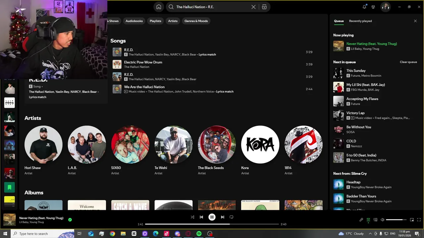Open the SIX60 artist image

coord(130,144)
